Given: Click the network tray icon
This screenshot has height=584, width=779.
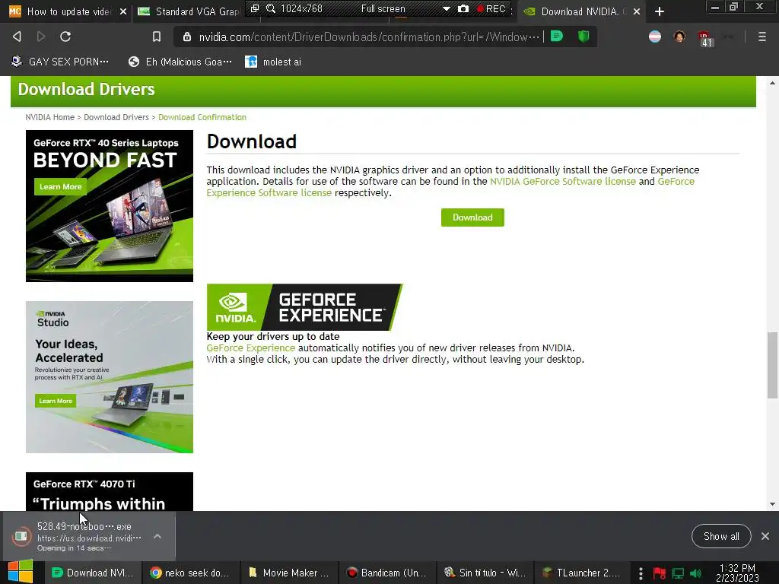Looking at the screenshot, I should pyautogui.click(x=678, y=573).
